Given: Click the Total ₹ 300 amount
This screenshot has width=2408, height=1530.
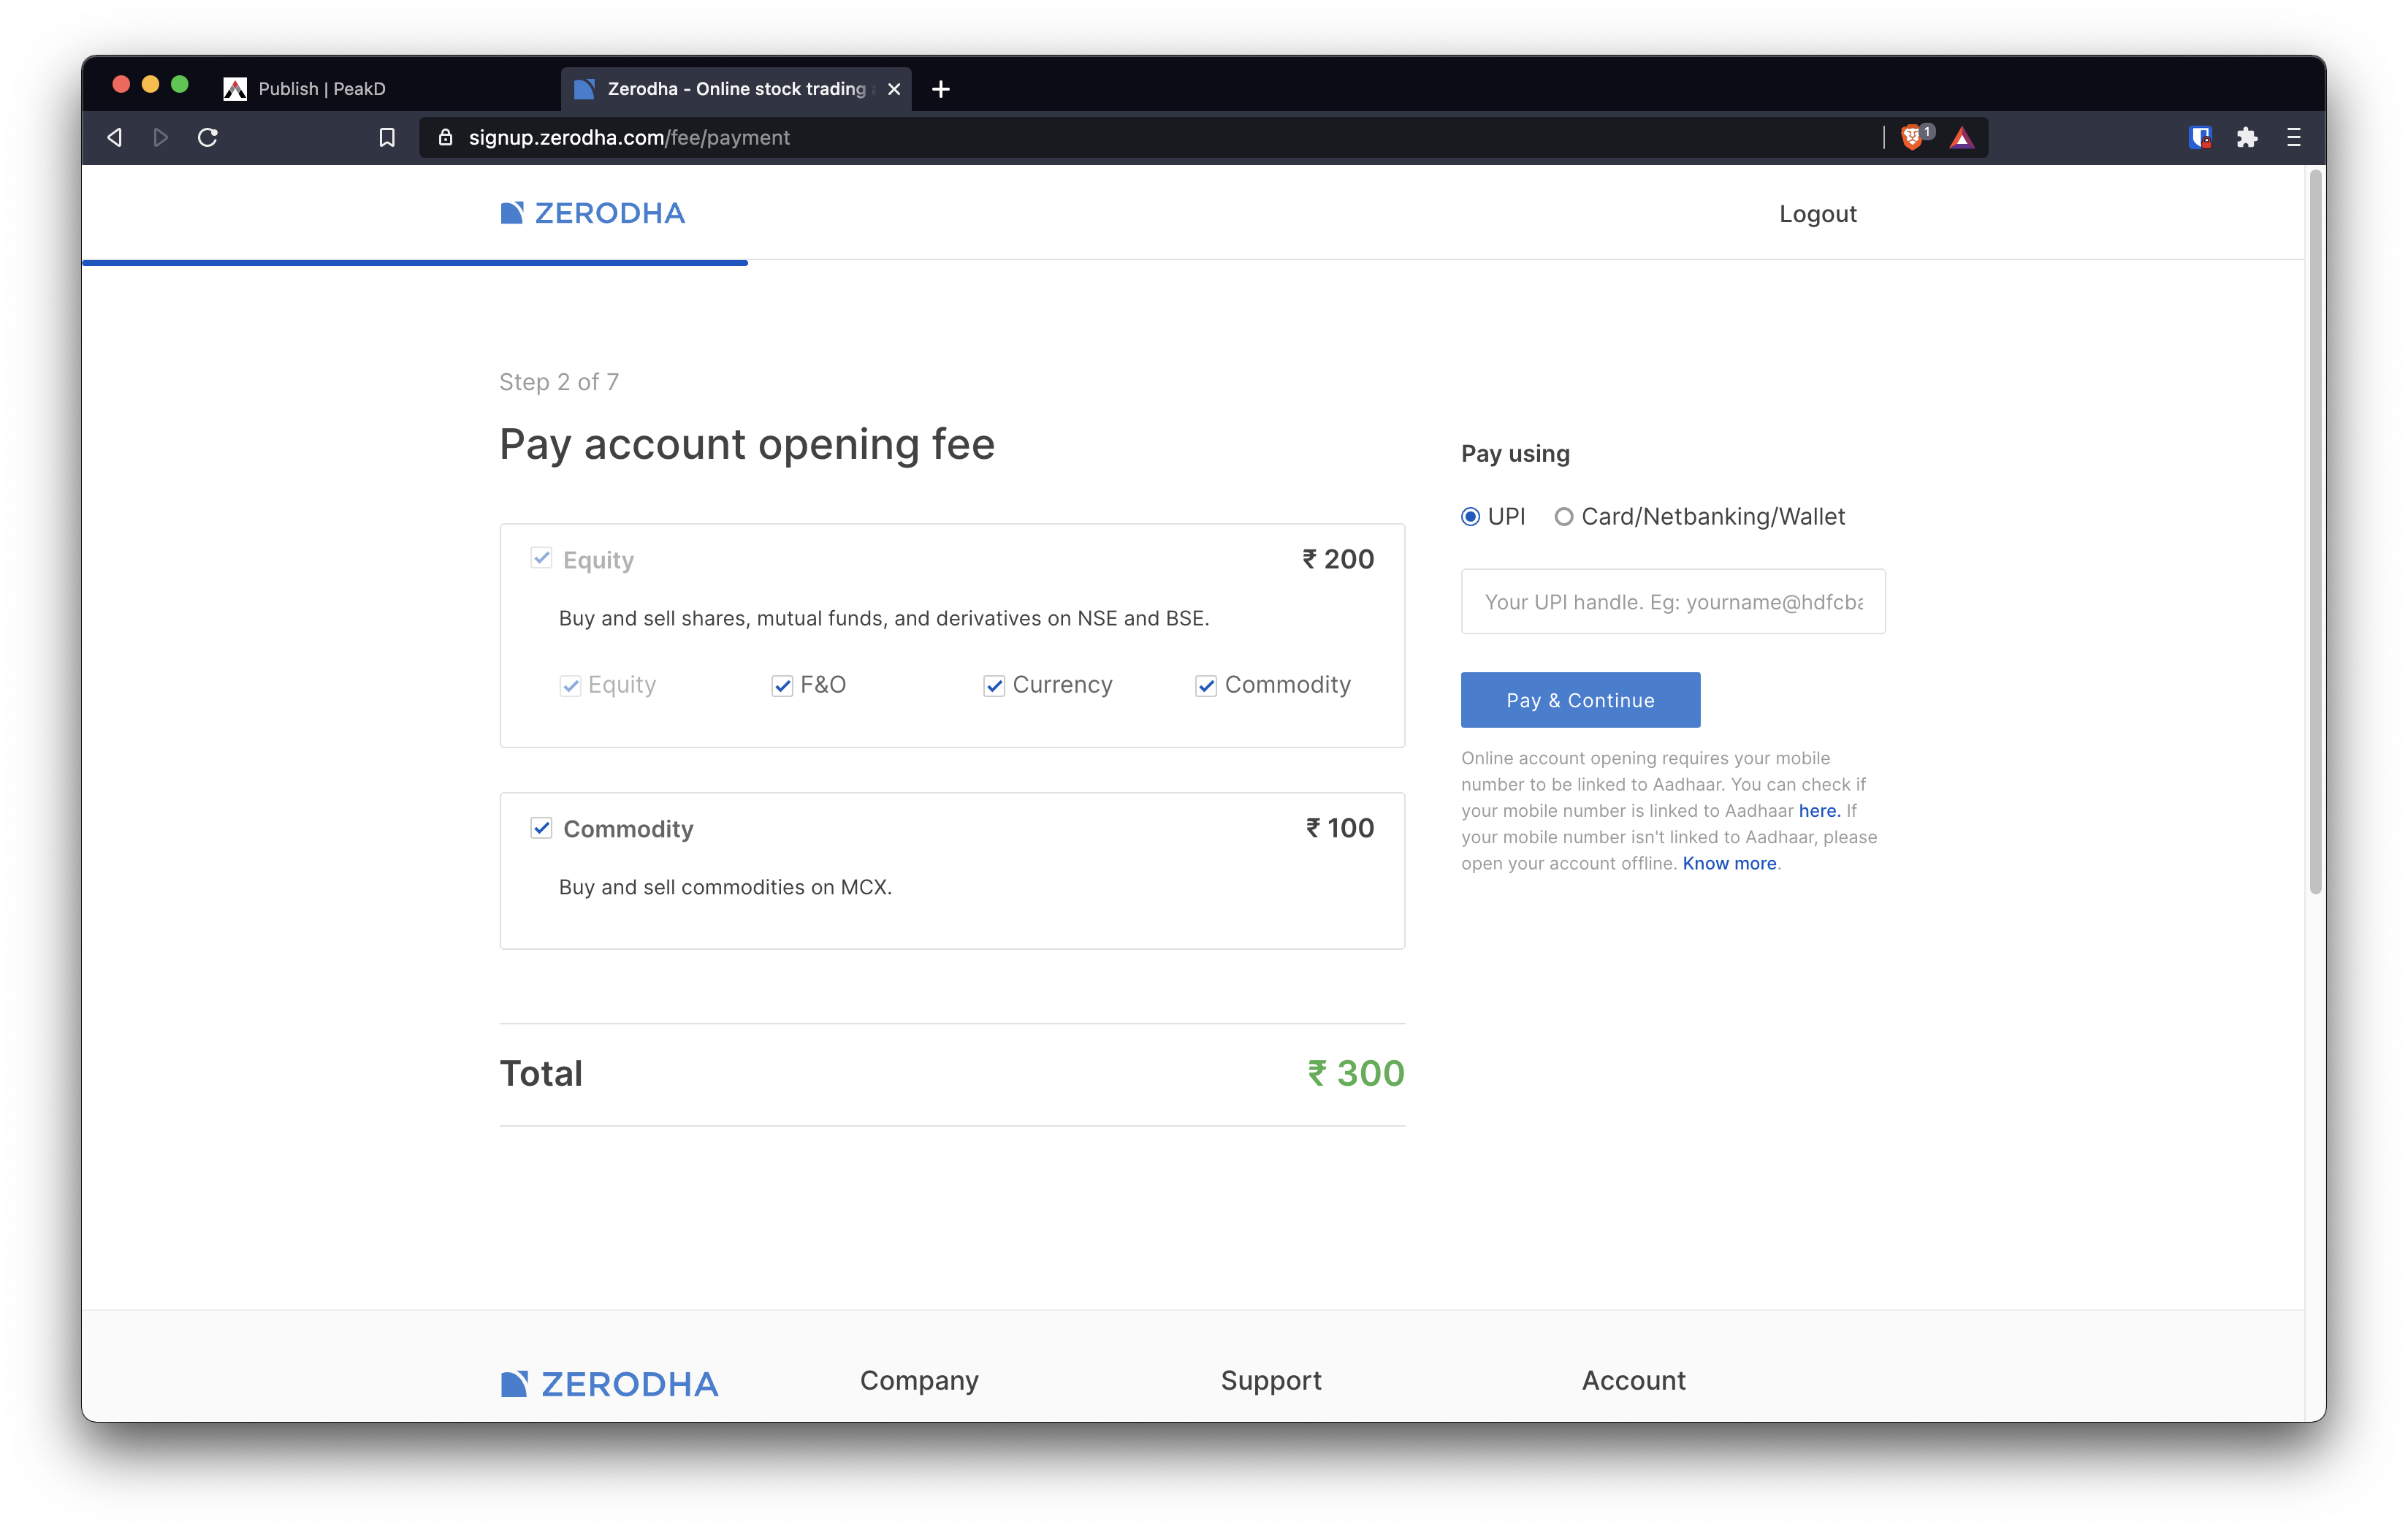Looking at the screenshot, I should click(1356, 1073).
